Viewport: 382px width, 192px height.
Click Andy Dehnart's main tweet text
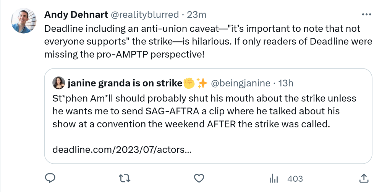coord(202,42)
